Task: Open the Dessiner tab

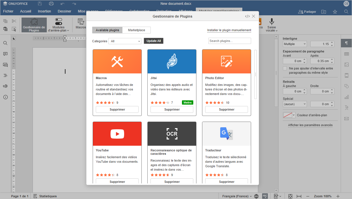Action: pos(65,11)
